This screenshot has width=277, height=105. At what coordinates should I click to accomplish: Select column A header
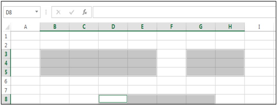pyautogui.click(x=25, y=27)
